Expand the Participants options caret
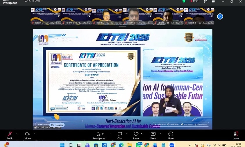 coord(109,134)
